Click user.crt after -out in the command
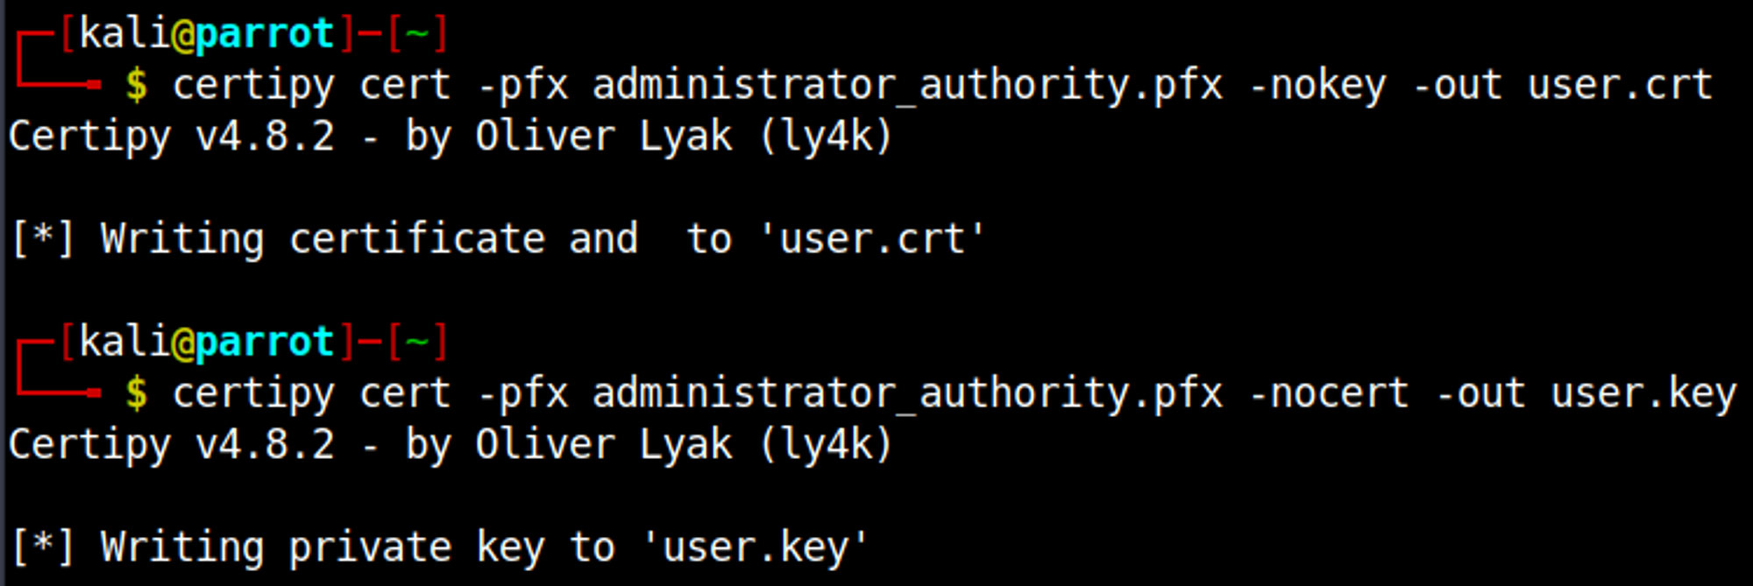 [1620, 86]
